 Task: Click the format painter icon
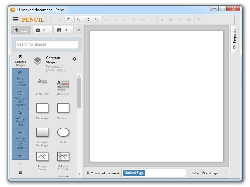click(199, 20)
